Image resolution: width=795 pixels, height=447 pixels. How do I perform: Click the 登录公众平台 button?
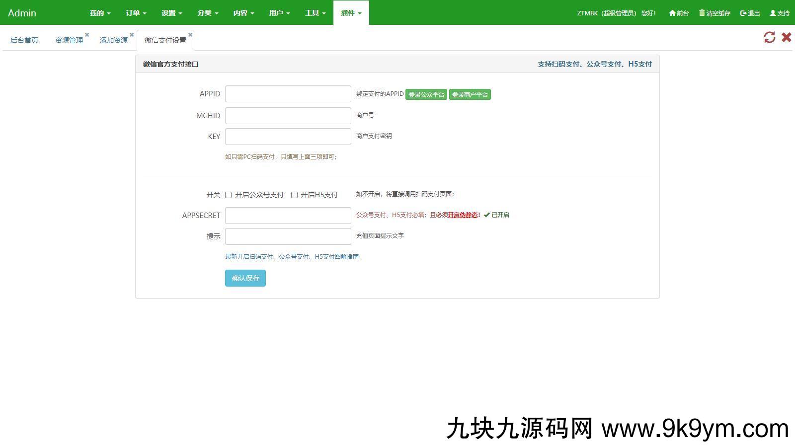coord(426,94)
